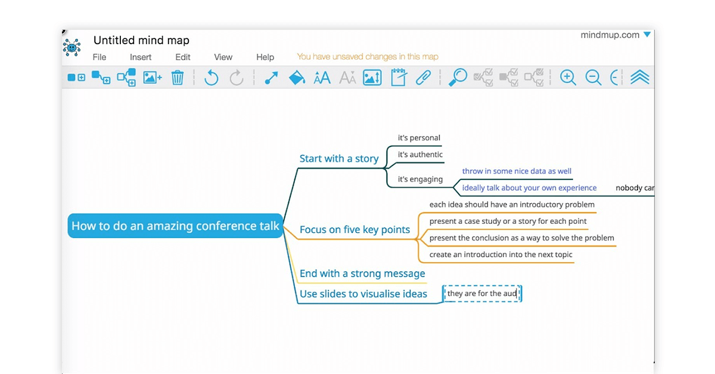
Task: Click the mindmup.com label
Action: 610,35
